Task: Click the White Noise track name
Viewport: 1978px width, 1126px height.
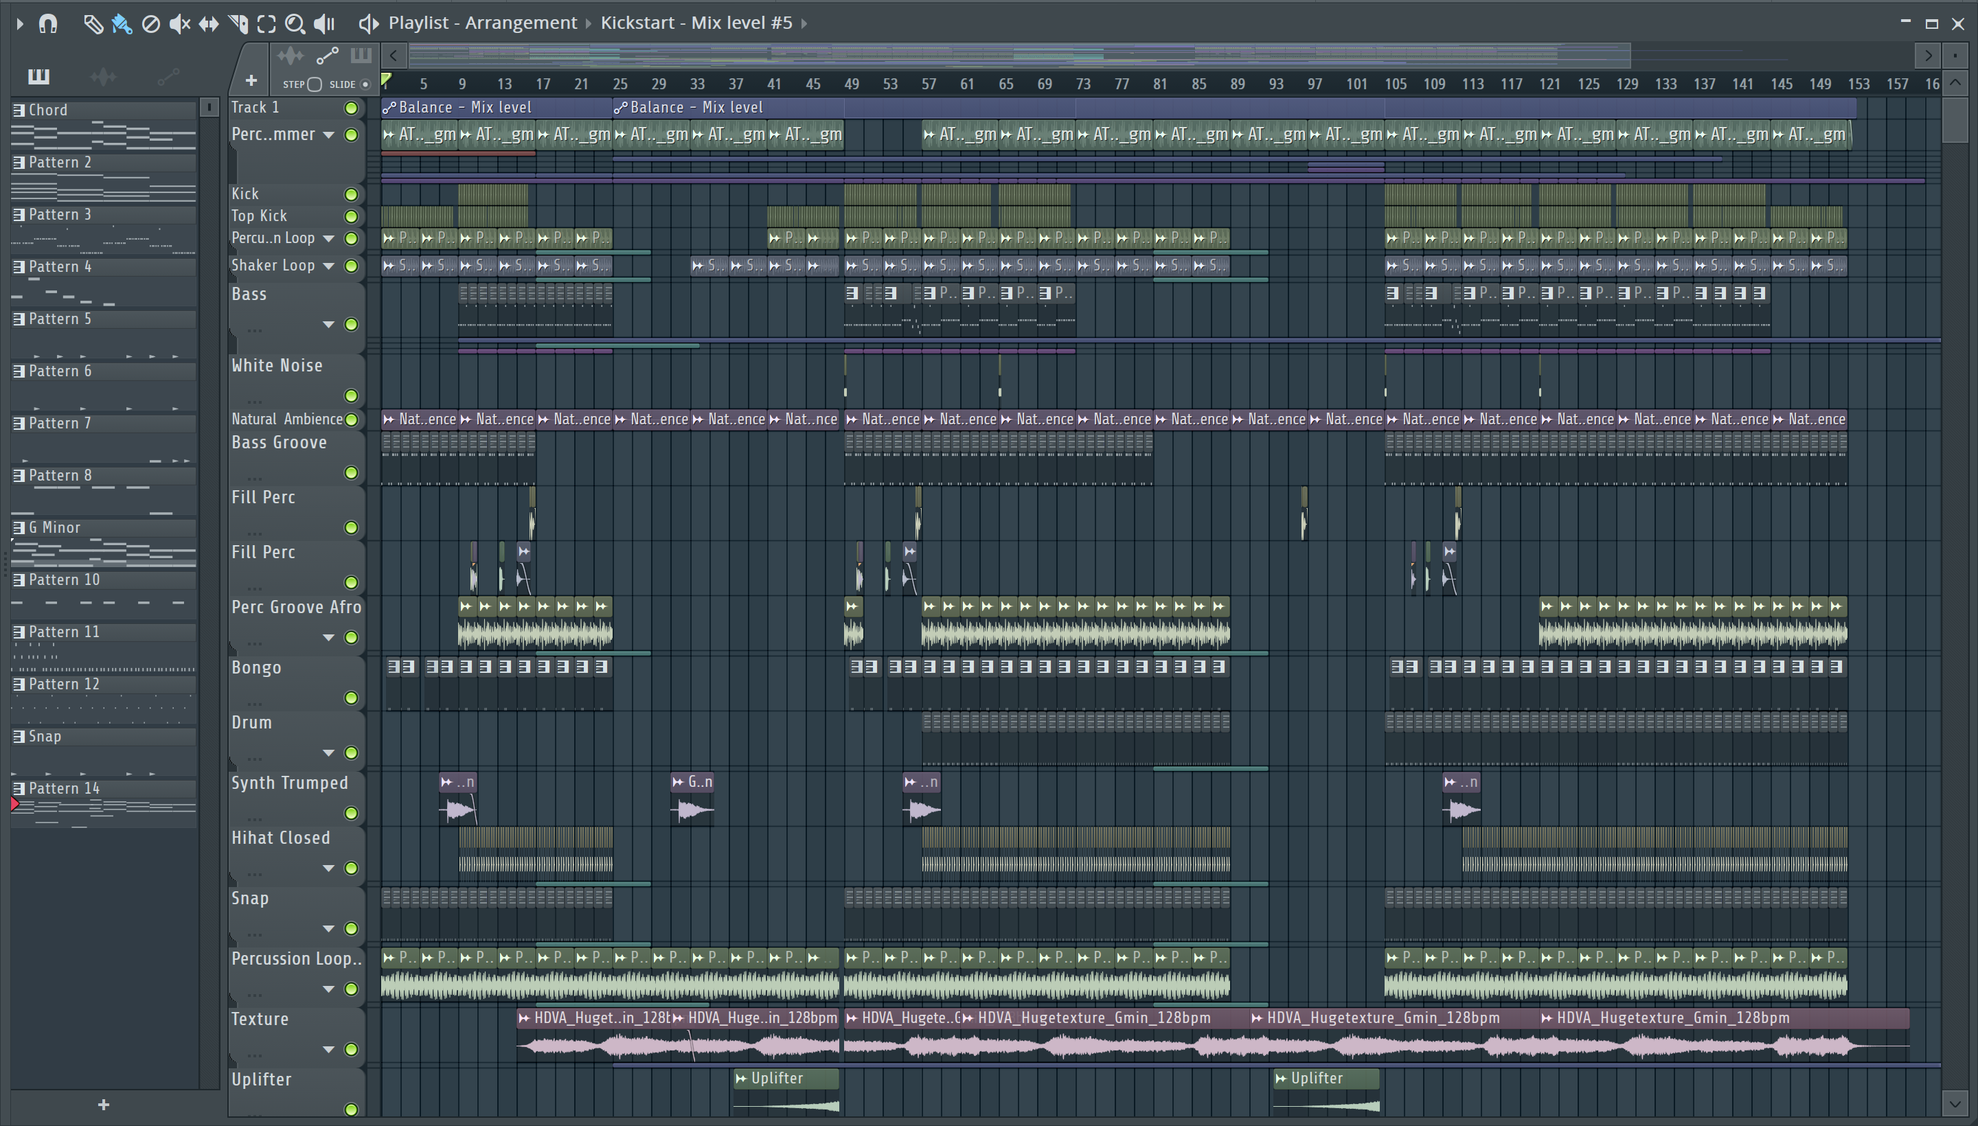Action: pyautogui.click(x=277, y=366)
